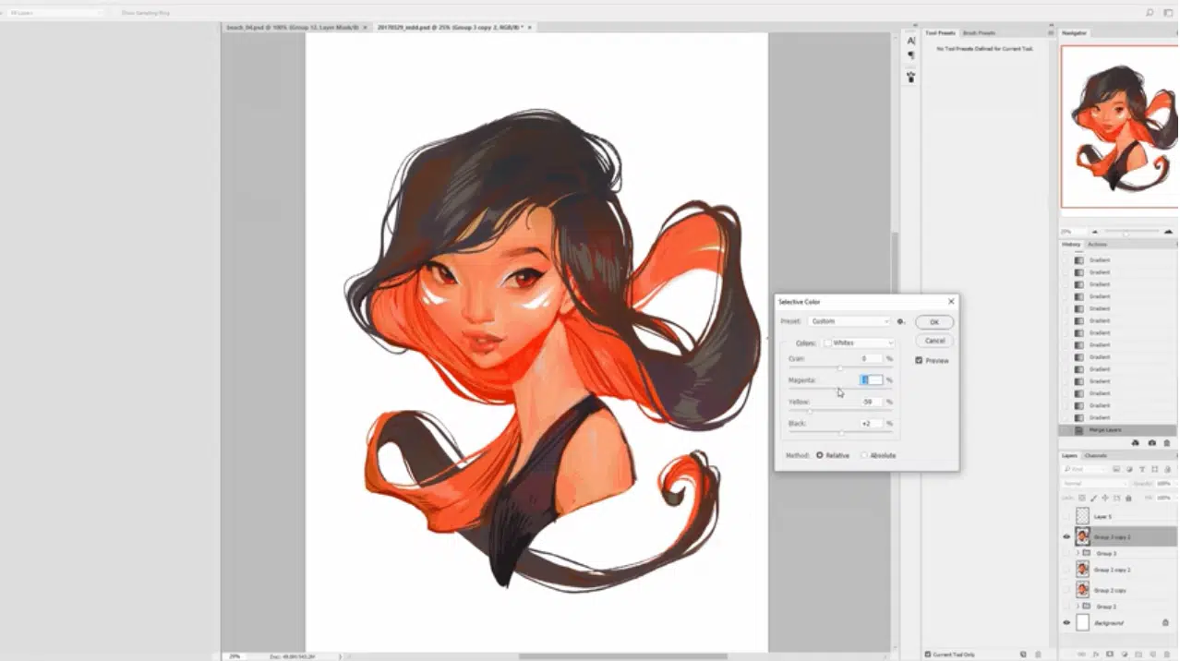Screen dimensions: 1180x661
Task: Confirm with the OK button
Action: [x=933, y=321]
